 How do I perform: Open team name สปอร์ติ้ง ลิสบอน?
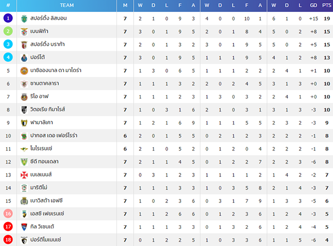pos(48,18)
